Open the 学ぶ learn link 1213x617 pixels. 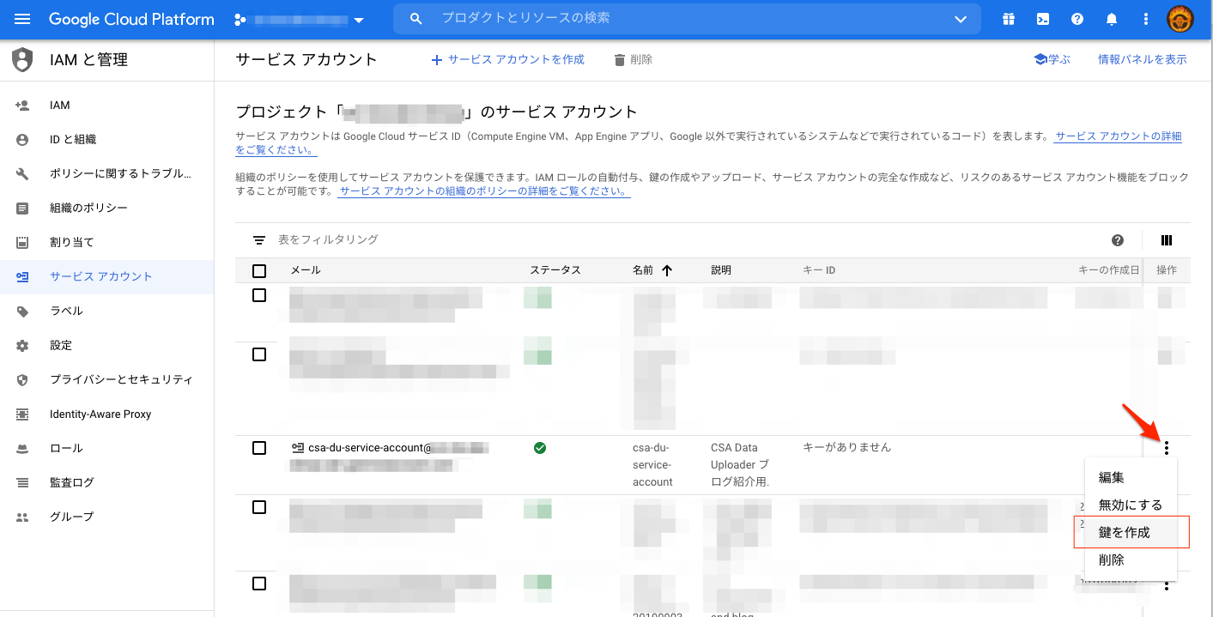point(1052,59)
